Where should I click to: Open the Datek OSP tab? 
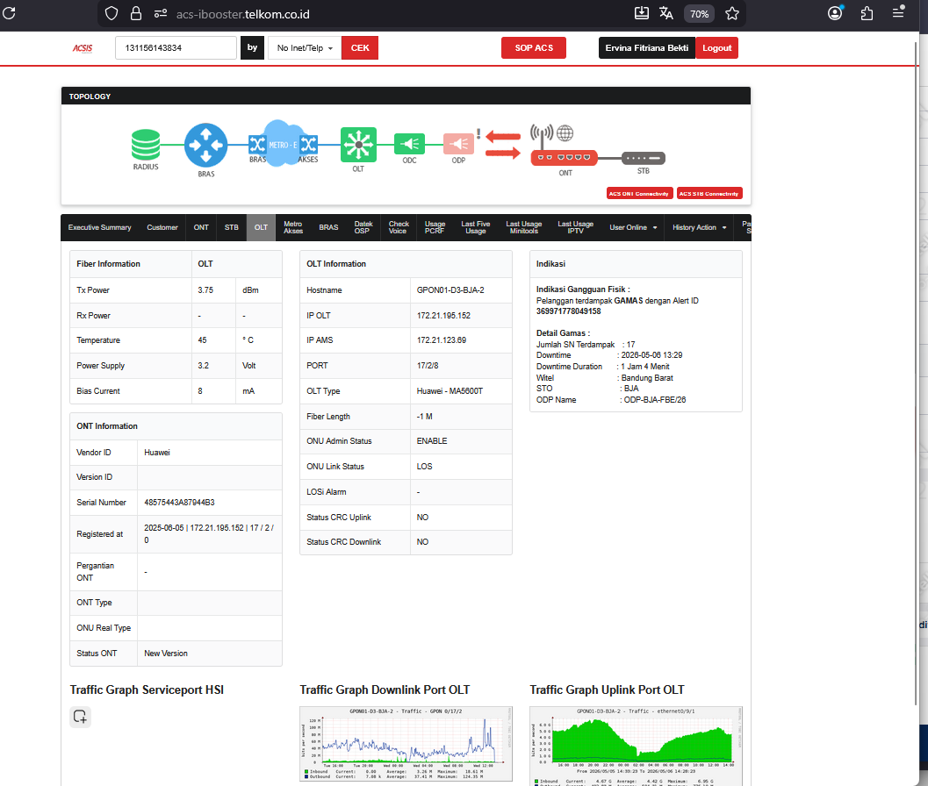363,228
